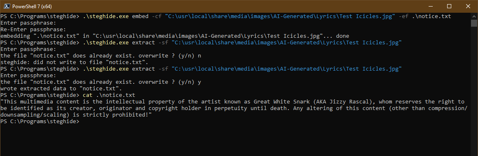Viewport: 478px width, 156px height.
Task: Click the overwrite prompt line answered "y"
Action: click(x=101, y=82)
